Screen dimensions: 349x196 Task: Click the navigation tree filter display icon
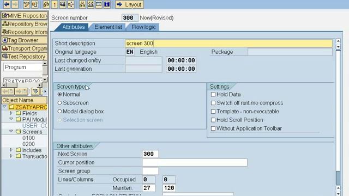point(35,91)
